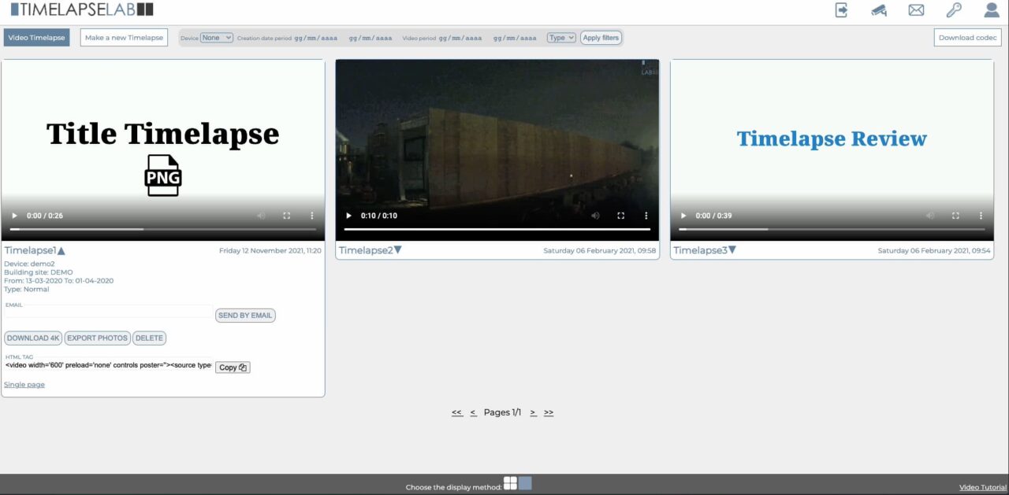Screen dimensions: 1009x495
Task: Click the HTML TAG text field
Action: [x=108, y=366]
